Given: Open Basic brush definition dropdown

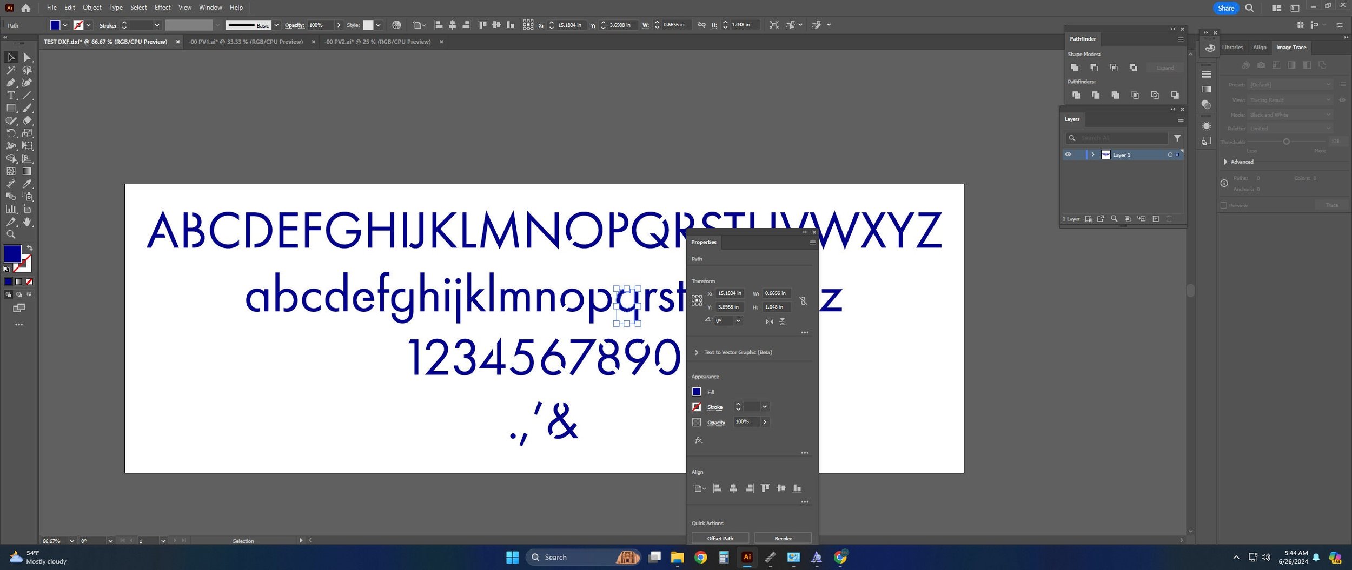Looking at the screenshot, I should [x=276, y=25].
